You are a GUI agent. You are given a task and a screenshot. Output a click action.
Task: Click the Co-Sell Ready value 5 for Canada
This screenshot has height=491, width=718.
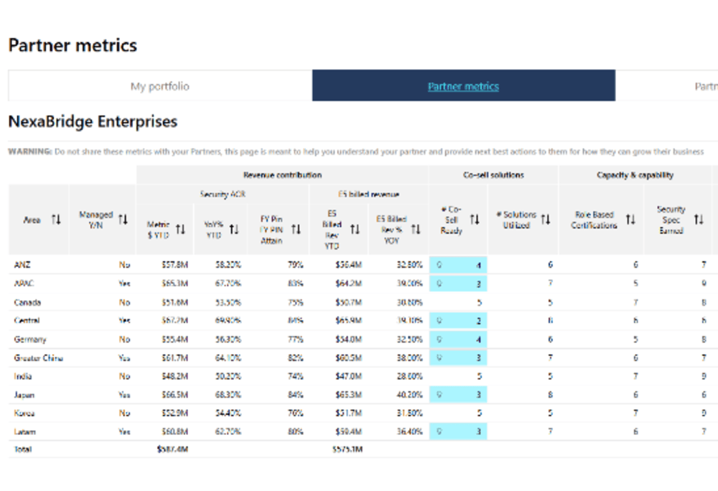click(480, 302)
